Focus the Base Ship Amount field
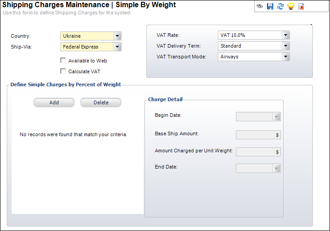The width and height of the screenshot is (330, 231). pos(258,135)
